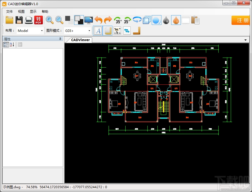Select the CADViewer tab
This screenshot has height=192, width=252.
click(x=80, y=40)
